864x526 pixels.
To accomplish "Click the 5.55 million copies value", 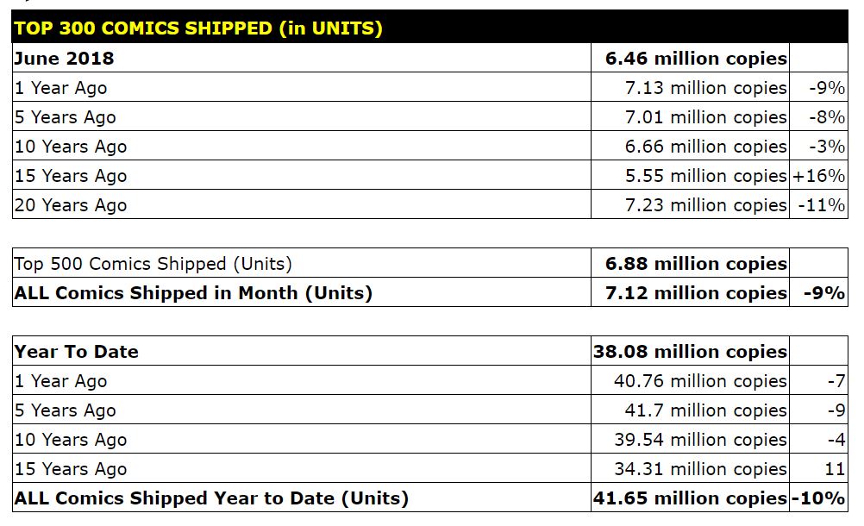I will tap(705, 176).
